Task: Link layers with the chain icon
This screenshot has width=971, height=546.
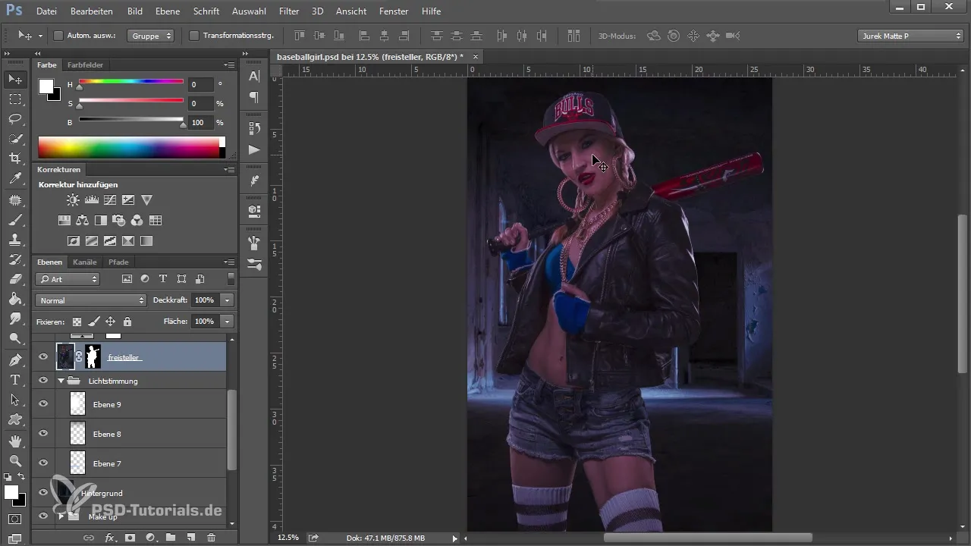Action: tap(89, 538)
